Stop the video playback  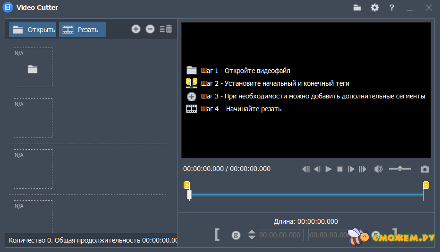[x=340, y=169]
